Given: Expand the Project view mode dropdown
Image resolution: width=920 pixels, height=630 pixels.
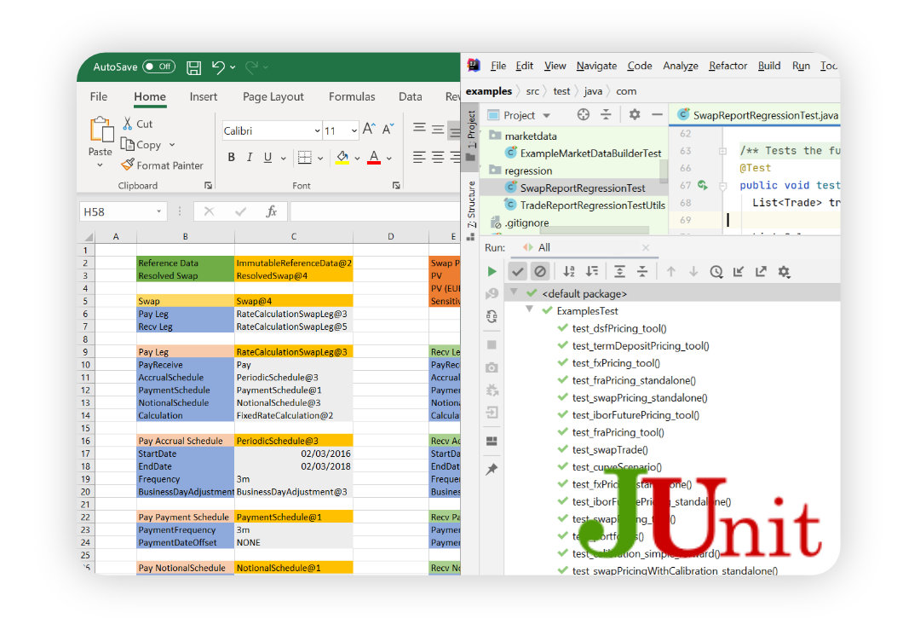Looking at the screenshot, I should click(546, 115).
